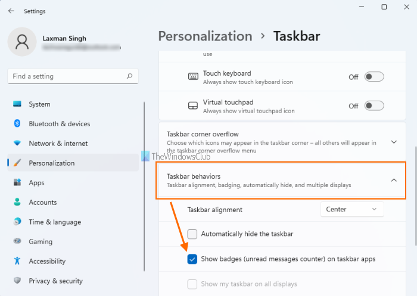Click Taskbar corner overflow header text

click(203, 134)
